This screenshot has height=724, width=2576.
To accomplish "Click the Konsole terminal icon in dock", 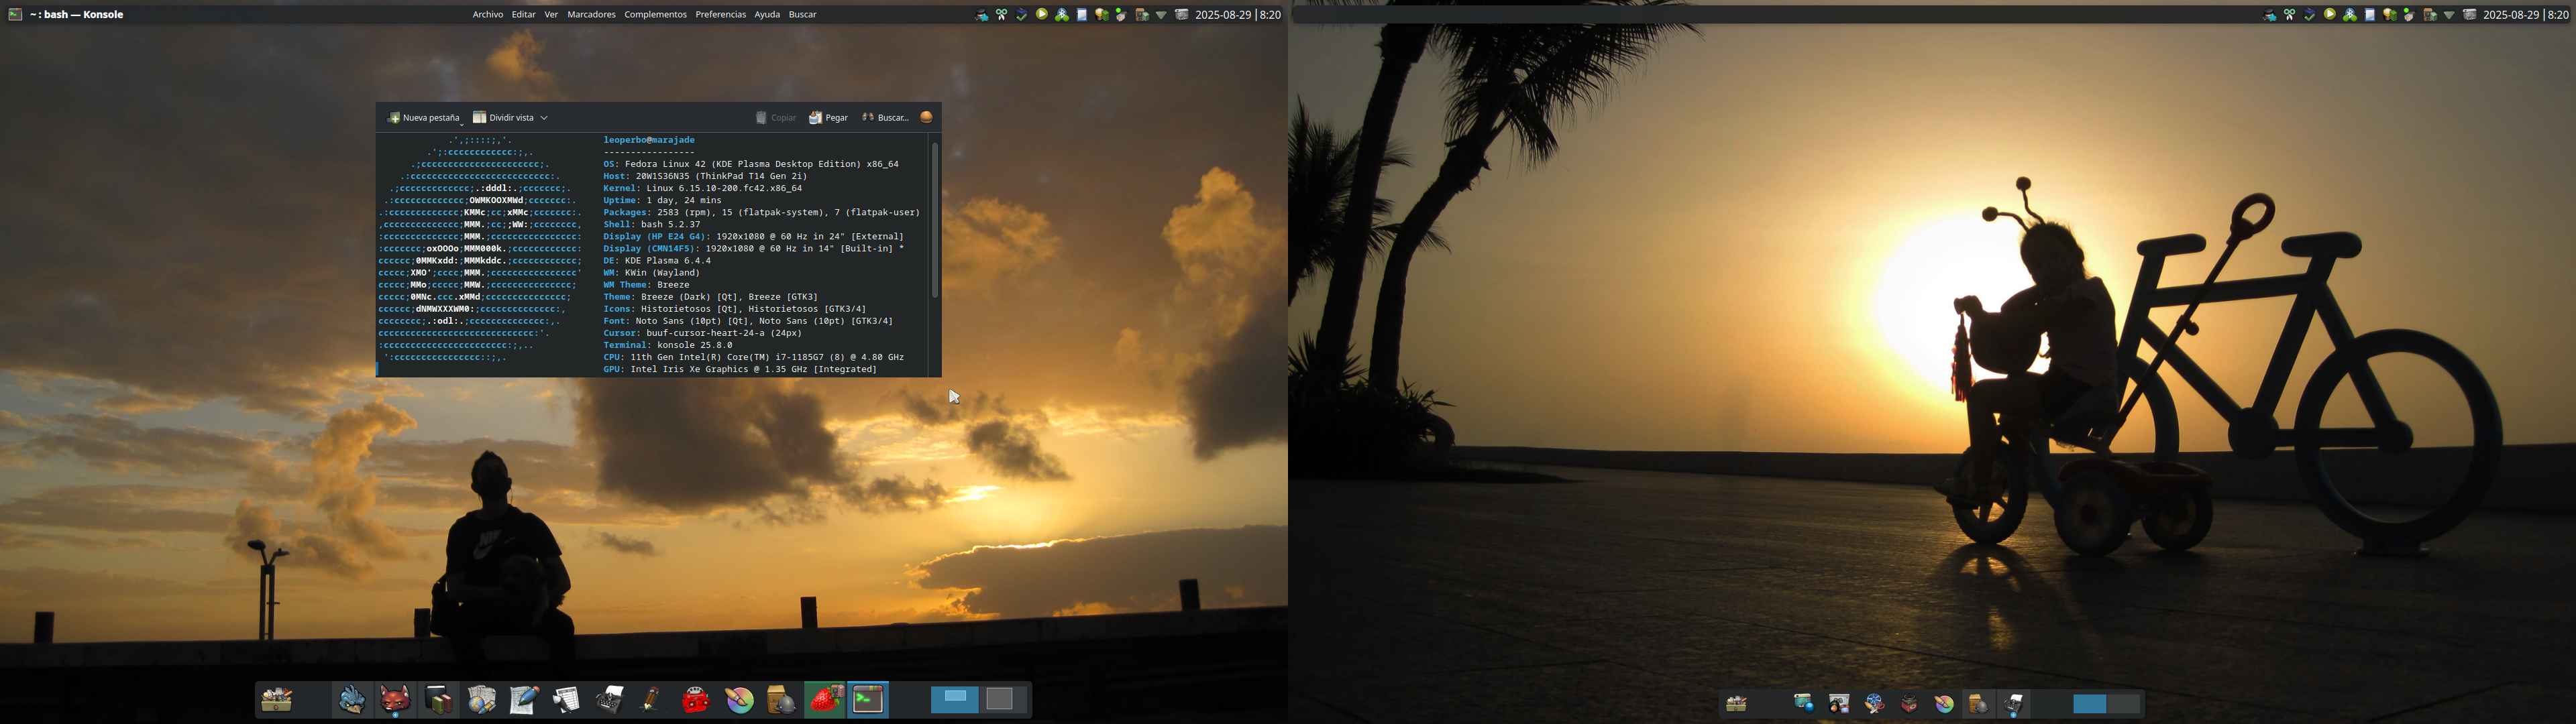I will click(868, 699).
